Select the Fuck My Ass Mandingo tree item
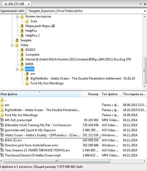The width and height of the screenshot is (147, 171). tap(47, 83)
